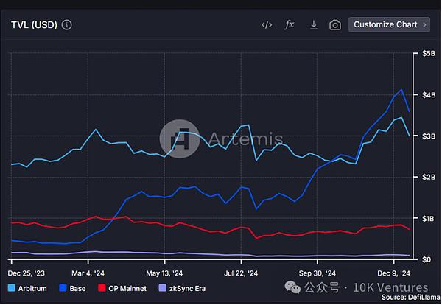Viewport: 442px width, 305px height.
Task: Click the Dec 9, '24 date label
Action: (394, 273)
